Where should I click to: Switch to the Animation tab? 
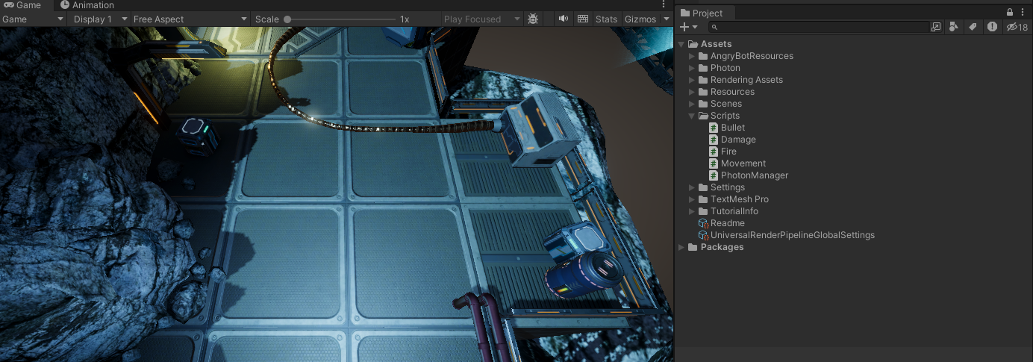pos(87,5)
